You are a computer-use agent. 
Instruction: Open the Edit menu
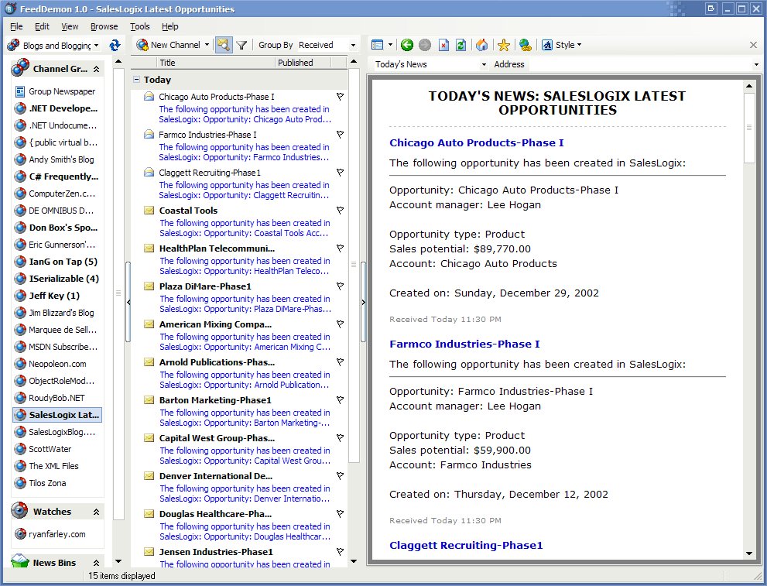pos(42,26)
